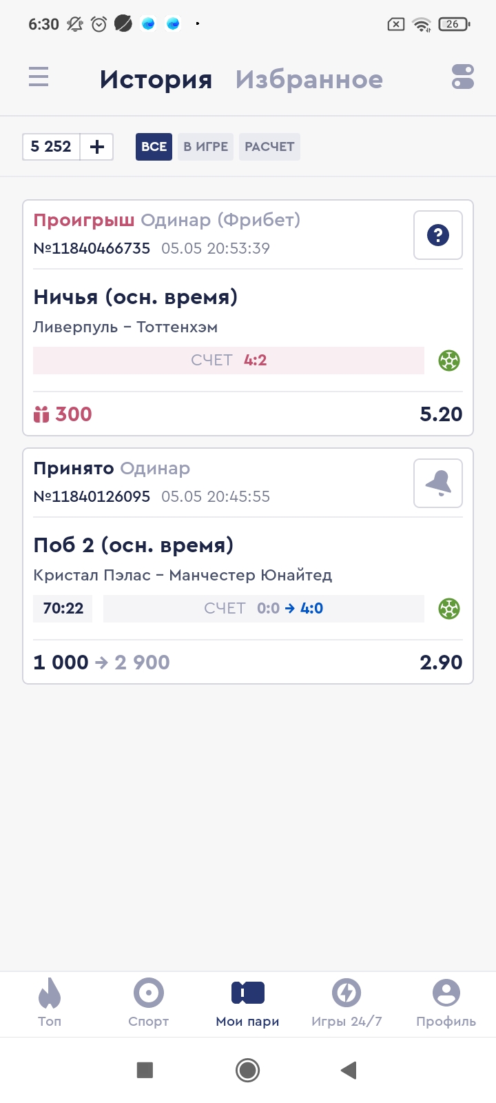Open the Ничья (осн. время) bet details
496x1103 pixels.
136,297
